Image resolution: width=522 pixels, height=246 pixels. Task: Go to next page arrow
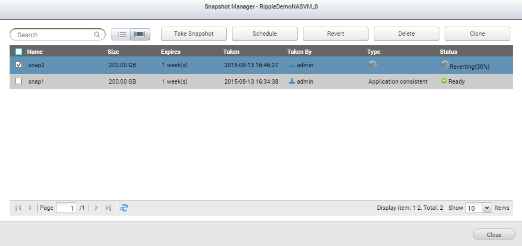tap(97, 208)
